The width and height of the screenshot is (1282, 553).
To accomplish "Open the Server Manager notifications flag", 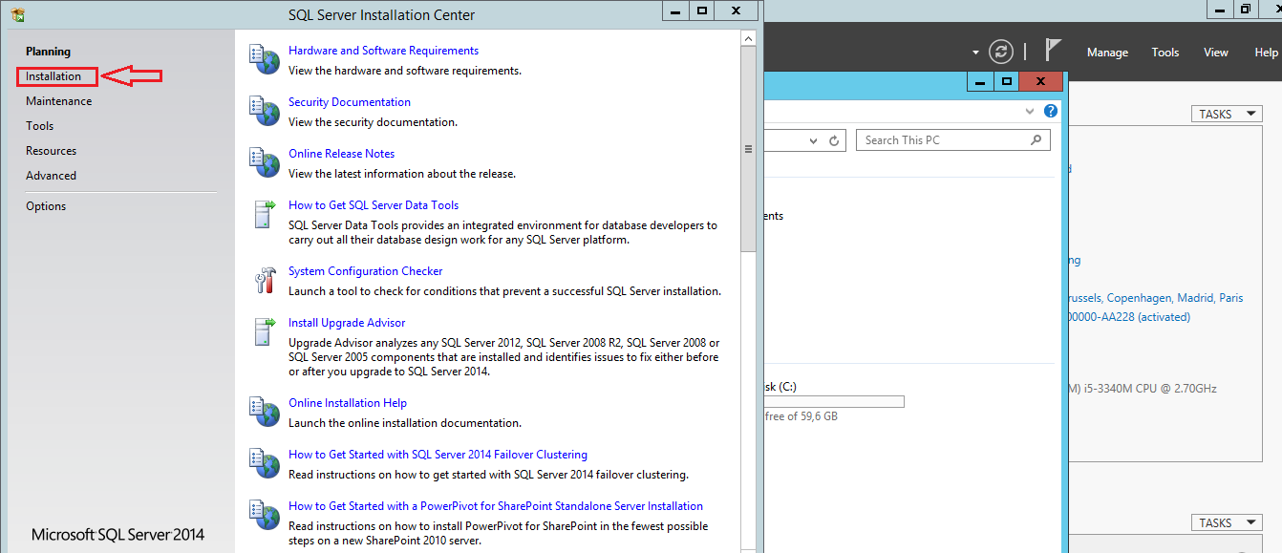I will coord(1053,51).
